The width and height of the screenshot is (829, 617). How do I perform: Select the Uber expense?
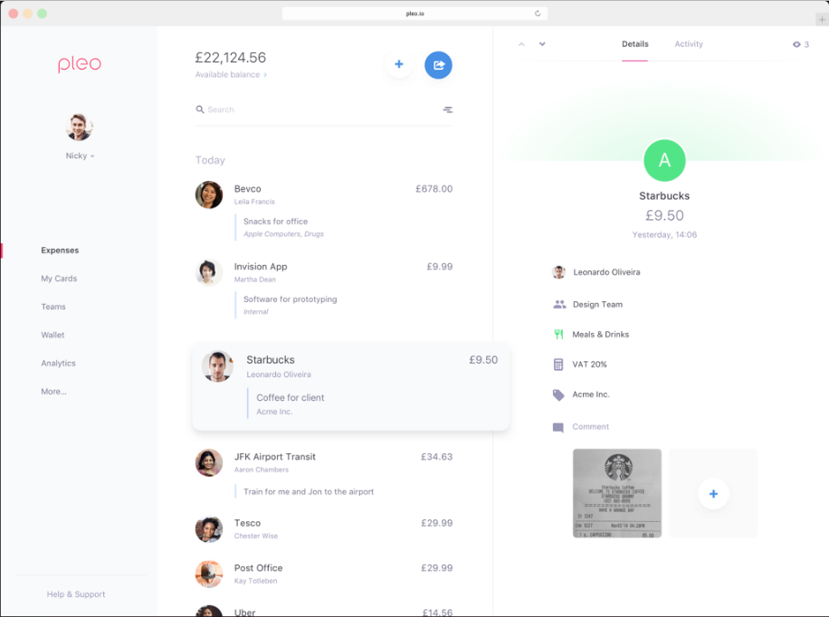(324, 612)
